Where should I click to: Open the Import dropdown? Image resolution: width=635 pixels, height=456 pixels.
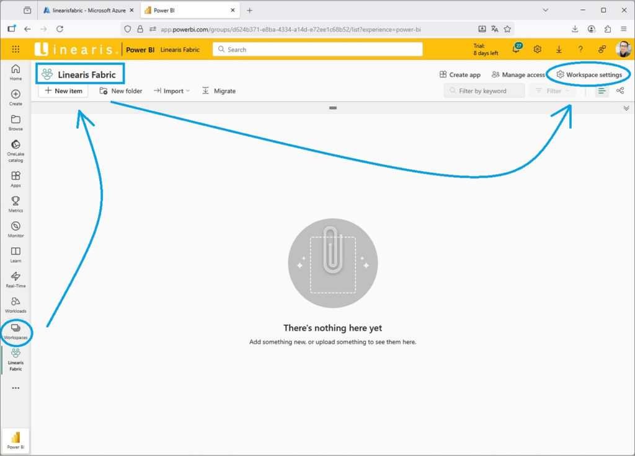[172, 90]
